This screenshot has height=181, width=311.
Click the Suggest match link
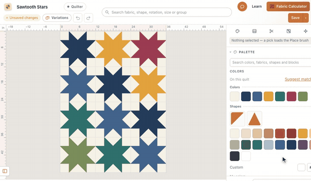click(298, 79)
